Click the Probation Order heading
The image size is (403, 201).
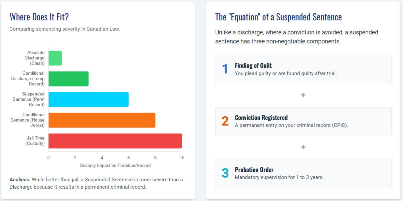(254, 170)
